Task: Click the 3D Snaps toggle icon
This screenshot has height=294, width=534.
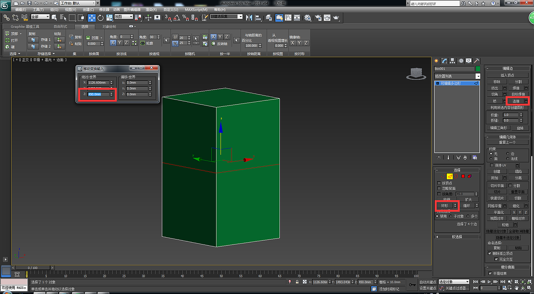Action: 168,18
